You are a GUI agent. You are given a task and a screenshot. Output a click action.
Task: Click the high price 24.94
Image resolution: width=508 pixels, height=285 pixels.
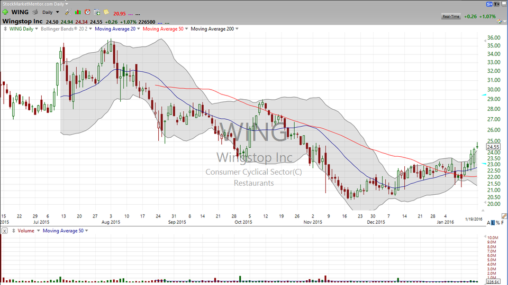click(x=67, y=22)
